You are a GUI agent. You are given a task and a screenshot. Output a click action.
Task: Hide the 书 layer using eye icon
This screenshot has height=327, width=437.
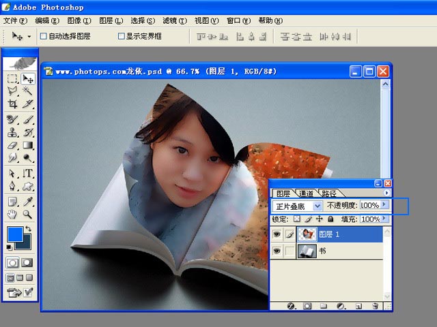click(x=277, y=251)
